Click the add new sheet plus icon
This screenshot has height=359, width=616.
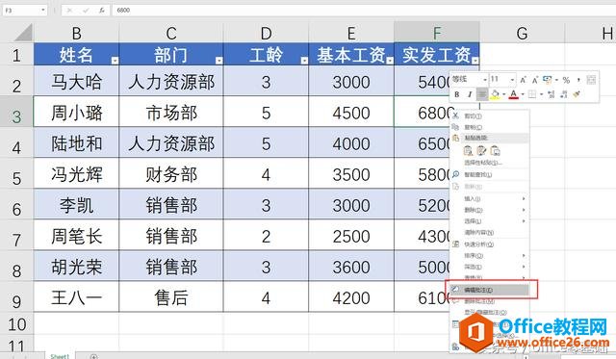pos(93,356)
